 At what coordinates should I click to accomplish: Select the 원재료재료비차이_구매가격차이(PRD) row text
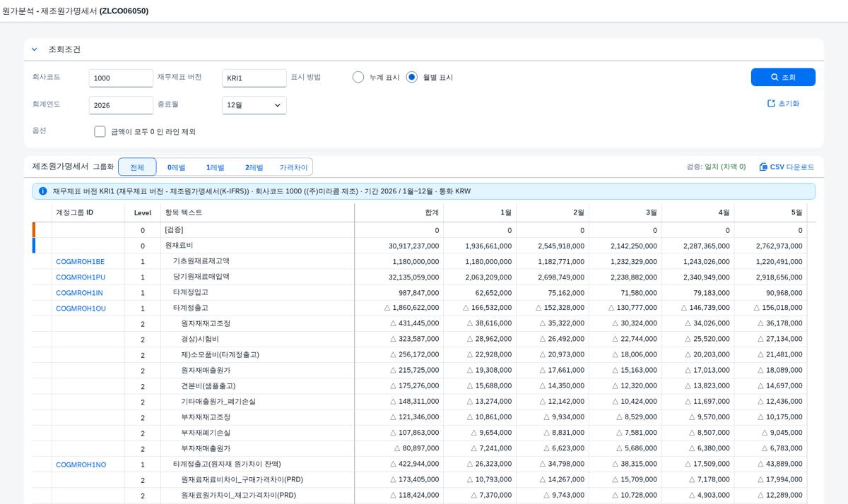(242, 479)
